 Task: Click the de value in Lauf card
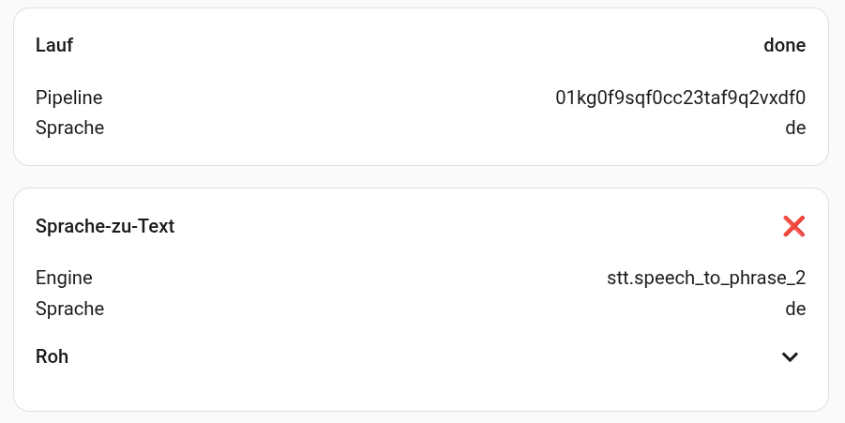click(795, 128)
